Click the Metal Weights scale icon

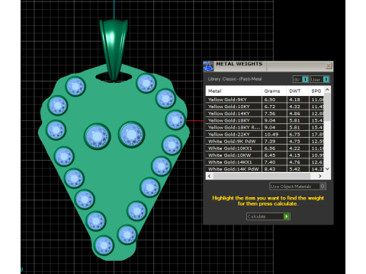coord(208,66)
